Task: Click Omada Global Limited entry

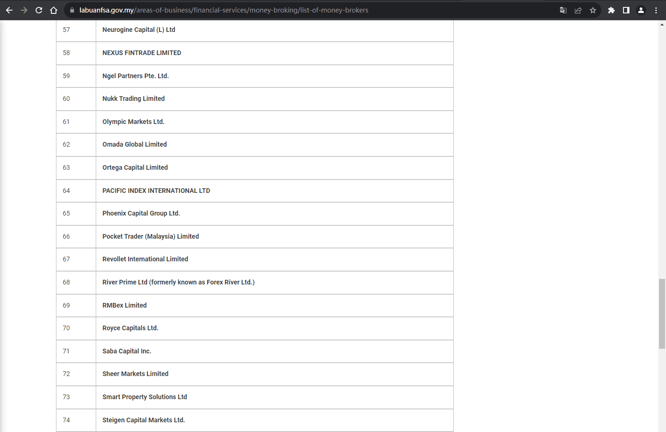Action: coord(135,144)
